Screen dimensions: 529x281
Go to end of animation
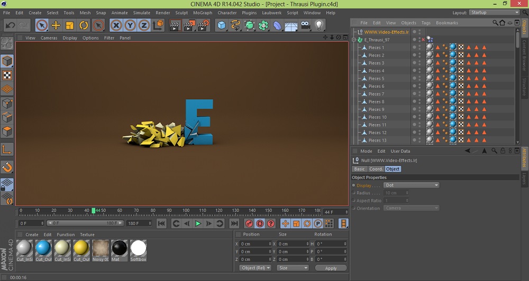coord(234,223)
